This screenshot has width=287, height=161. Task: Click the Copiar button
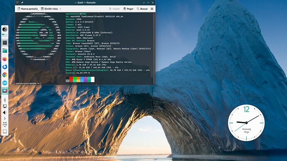(x=114, y=9)
